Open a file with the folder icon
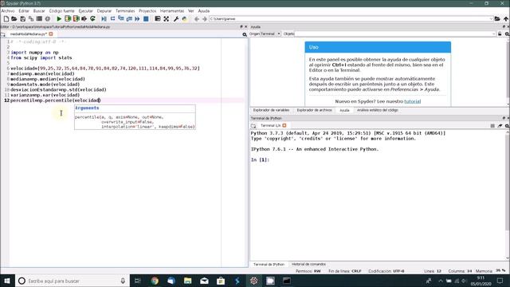 coord(14,19)
